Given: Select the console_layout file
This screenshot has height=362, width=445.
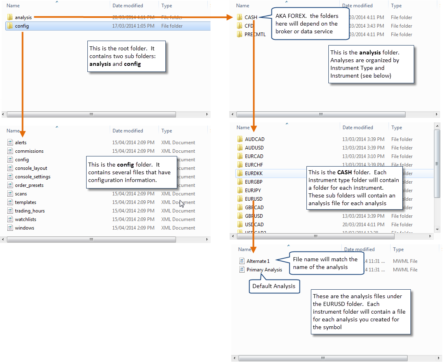Looking at the screenshot, I should [31, 168].
